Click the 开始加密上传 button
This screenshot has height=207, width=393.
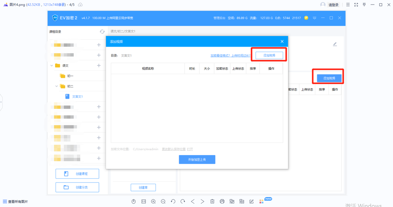[197, 159]
